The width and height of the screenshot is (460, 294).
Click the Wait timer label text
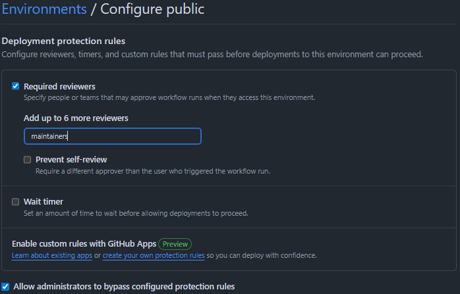43,202
